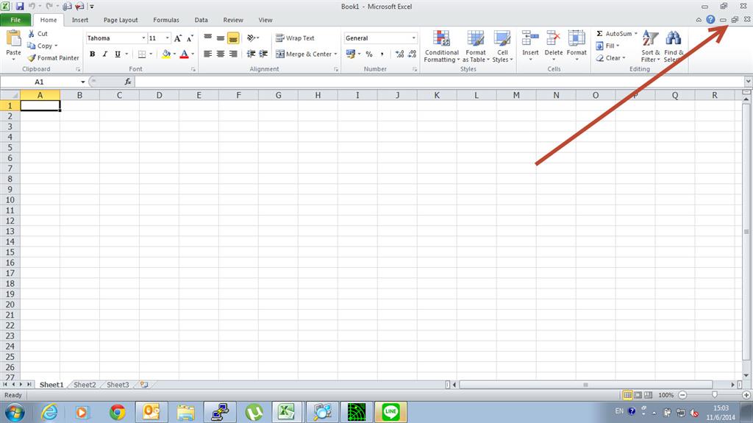The width and height of the screenshot is (753, 423).
Task: Decrease the cell indent
Action: (251, 54)
